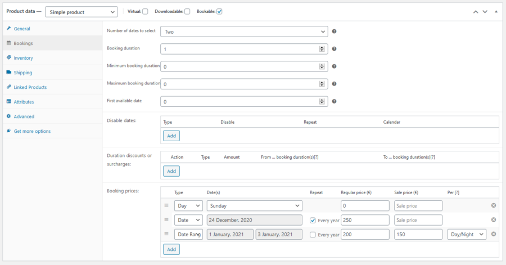Open the Advanced tab
Screen dimensions: 506x265
point(53,116)
